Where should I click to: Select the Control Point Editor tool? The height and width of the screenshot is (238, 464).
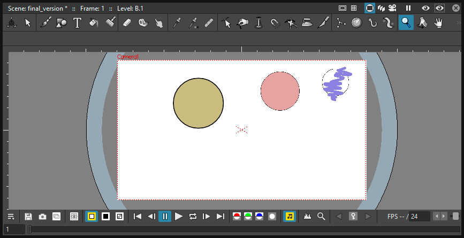pos(227,23)
